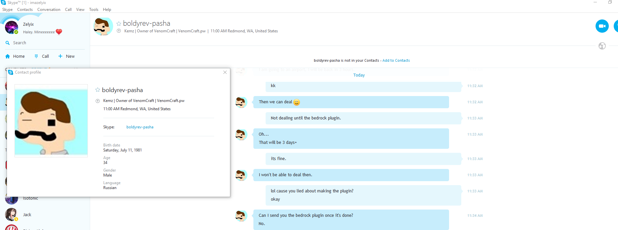The height and width of the screenshot is (230, 618).
Task: Open the Home view
Action: [x=15, y=56]
